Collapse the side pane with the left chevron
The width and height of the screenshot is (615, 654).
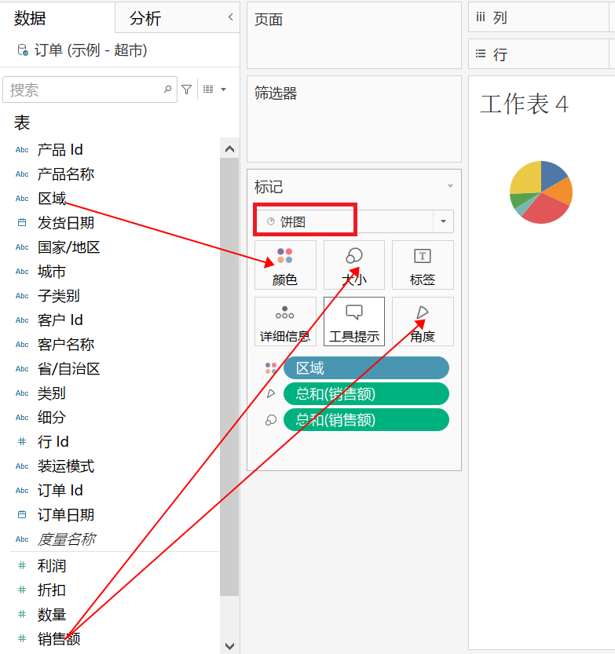point(231,17)
